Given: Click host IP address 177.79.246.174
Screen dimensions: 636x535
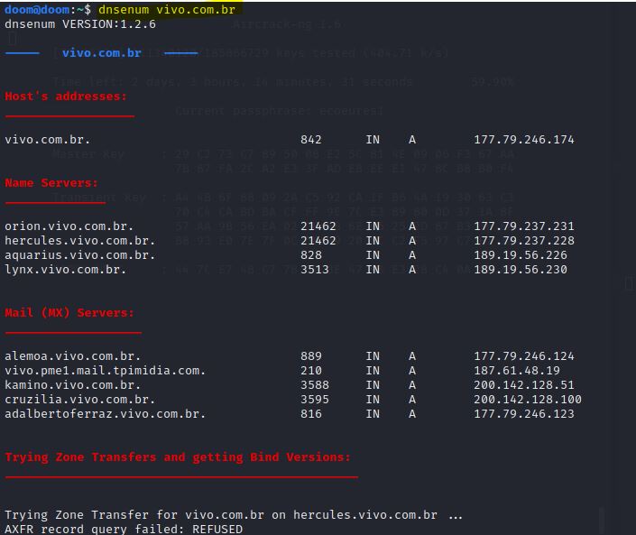Looking at the screenshot, I should coord(523,140).
